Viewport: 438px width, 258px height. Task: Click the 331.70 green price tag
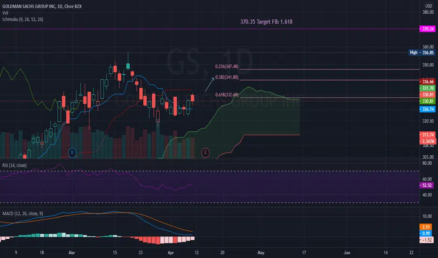[x=427, y=88]
